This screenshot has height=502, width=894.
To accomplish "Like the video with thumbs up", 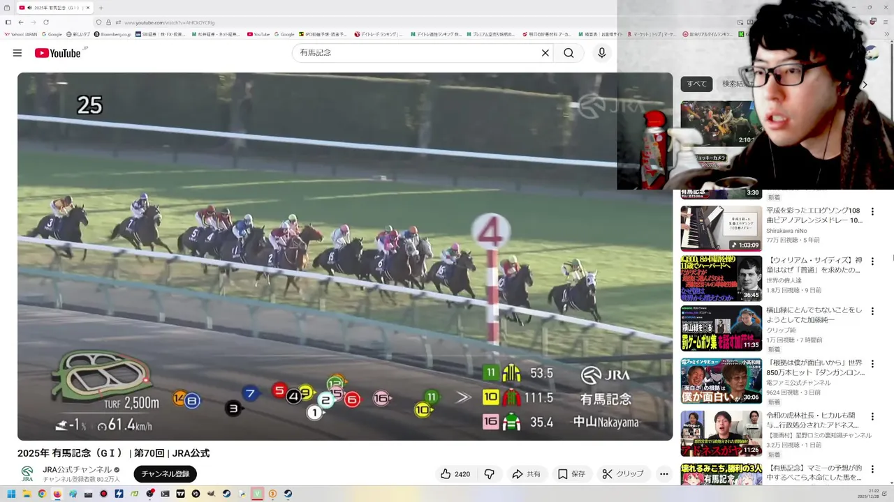I will pyautogui.click(x=455, y=474).
